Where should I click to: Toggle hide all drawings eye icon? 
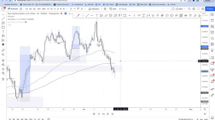point(3,73)
